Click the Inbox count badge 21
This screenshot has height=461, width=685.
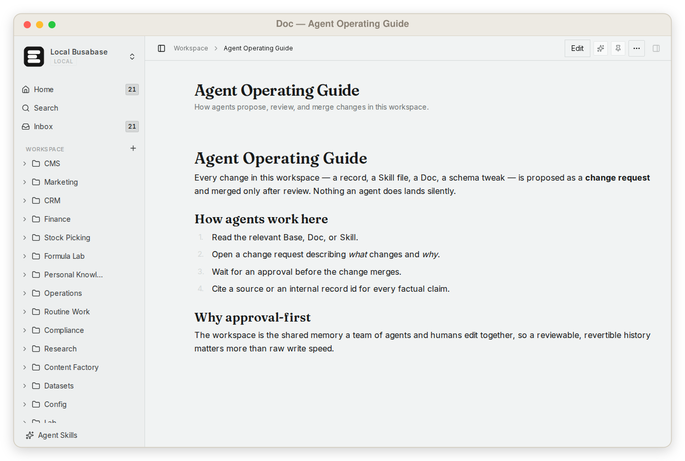pos(132,127)
